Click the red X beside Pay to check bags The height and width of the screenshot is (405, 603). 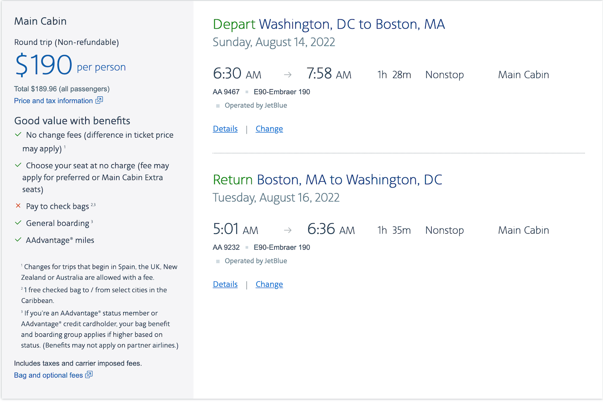pyautogui.click(x=18, y=206)
